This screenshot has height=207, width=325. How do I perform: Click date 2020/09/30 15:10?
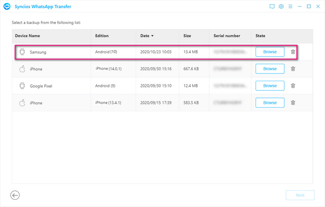[156, 86]
